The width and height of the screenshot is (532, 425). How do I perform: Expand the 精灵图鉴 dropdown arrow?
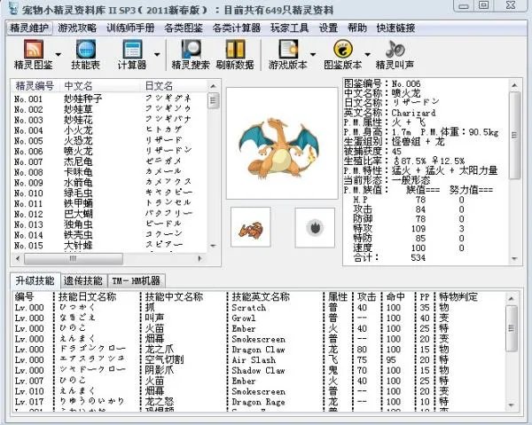(59, 54)
